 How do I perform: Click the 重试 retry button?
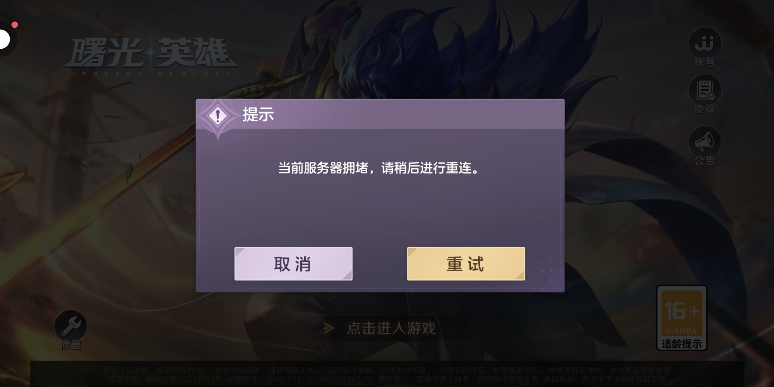tap(466, 264)
